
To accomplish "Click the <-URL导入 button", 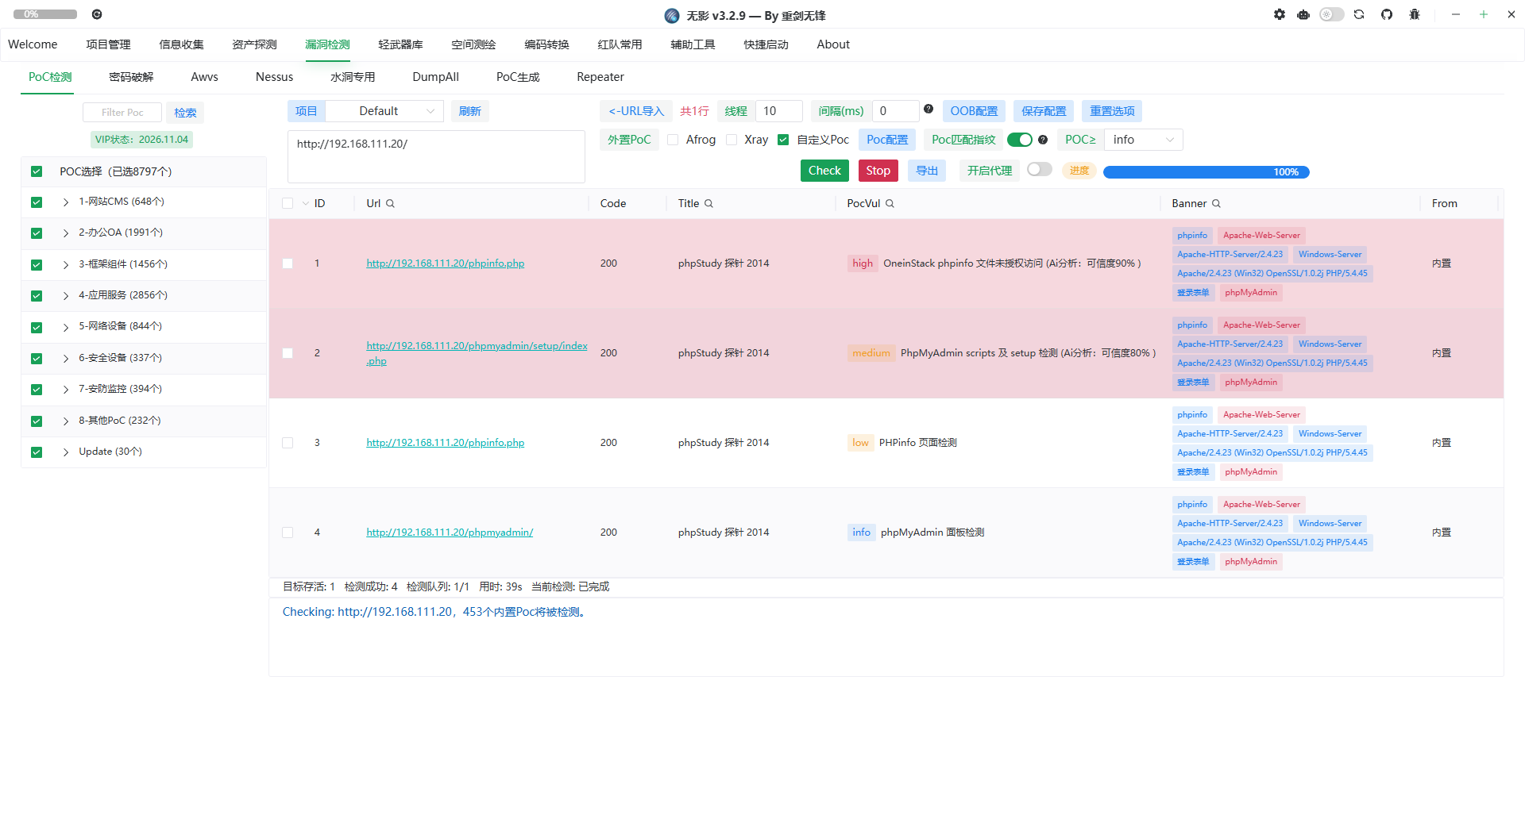I will (636, 111).
